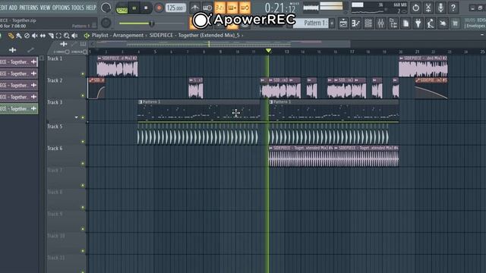Screen dimensions: 486x273
Task: Click the playlist overview scrollbar
Action: pyautogui.click(x=223, y=44)
